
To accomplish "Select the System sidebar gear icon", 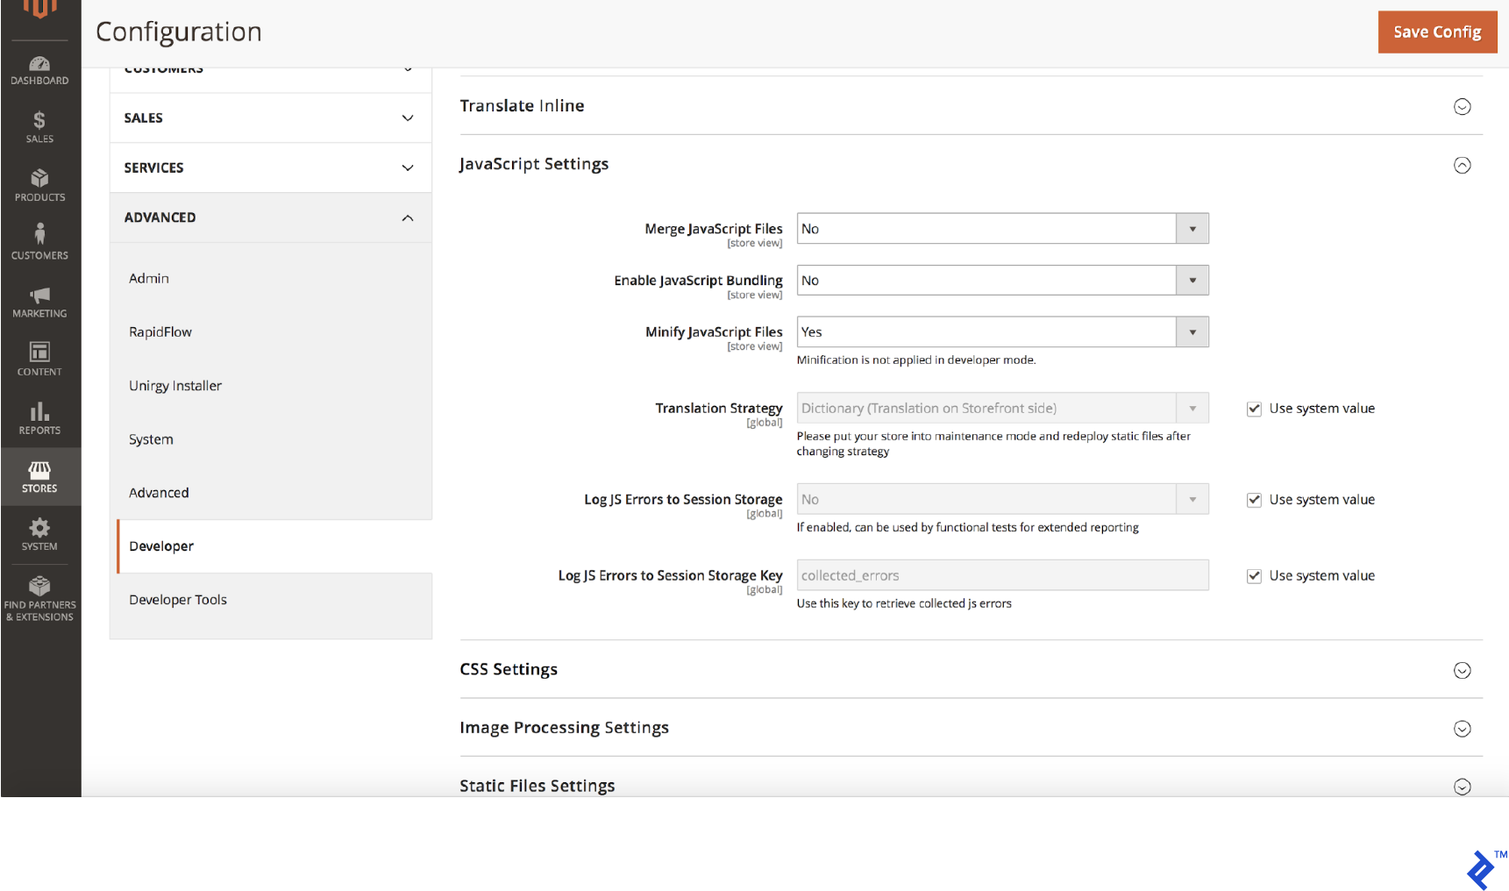I will [39, 534].
